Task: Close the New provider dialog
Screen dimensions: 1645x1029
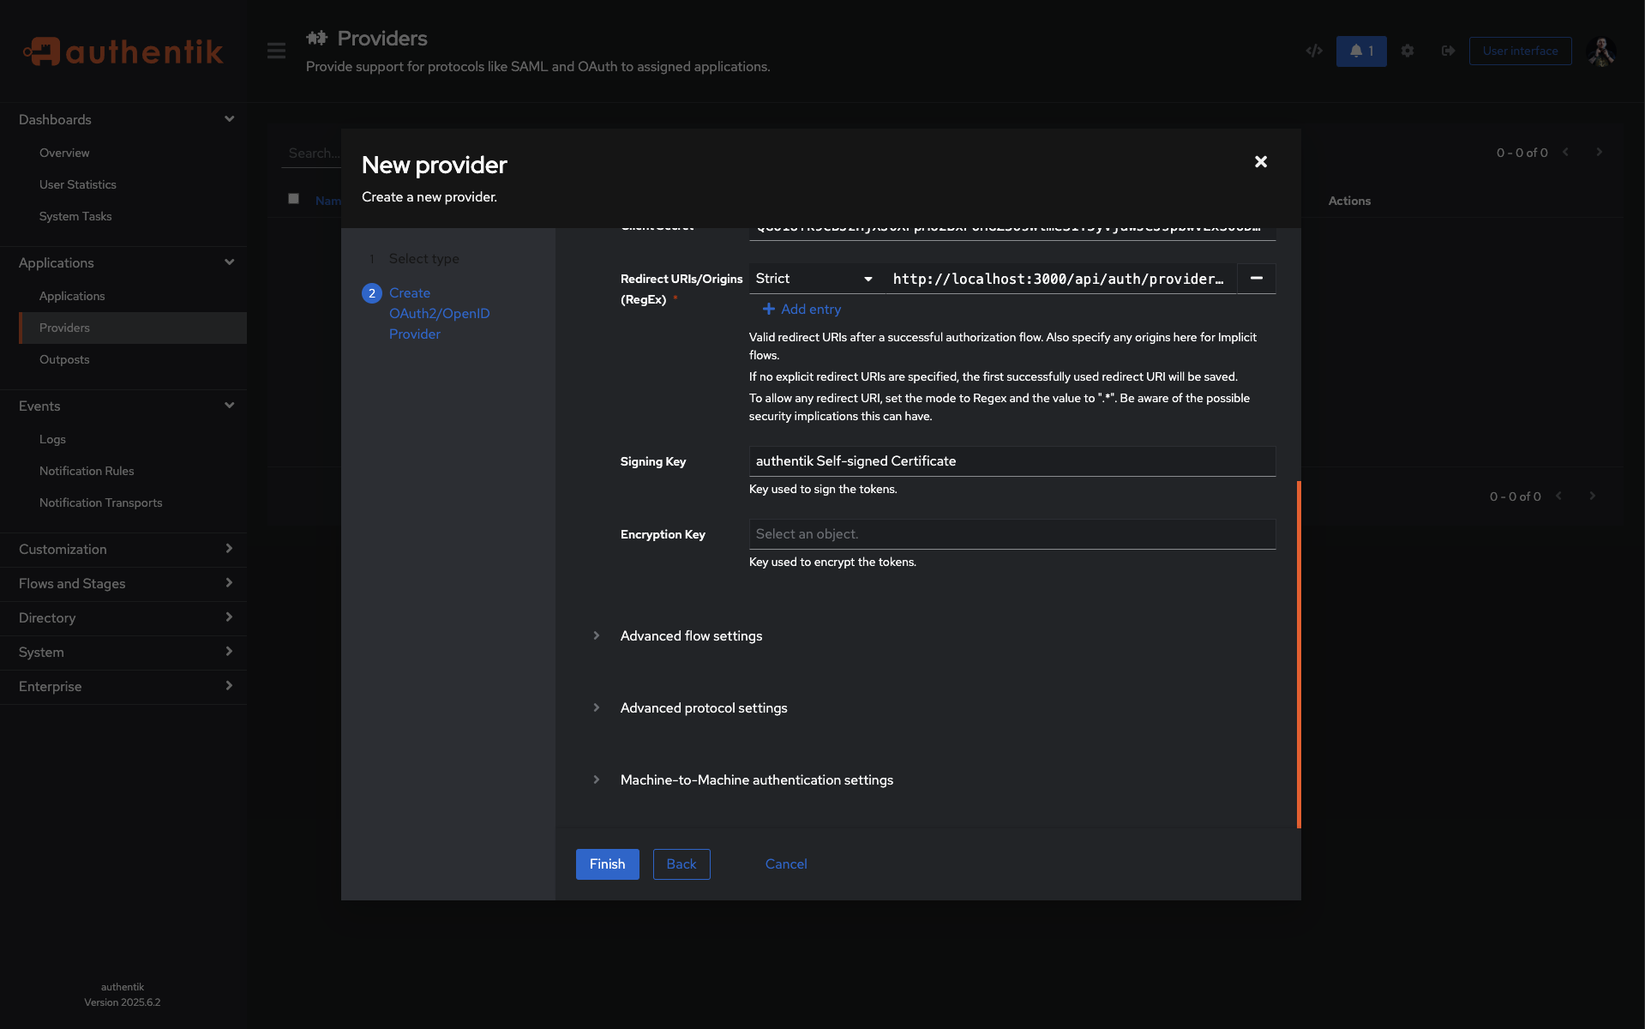Action: pos(1260,161)
